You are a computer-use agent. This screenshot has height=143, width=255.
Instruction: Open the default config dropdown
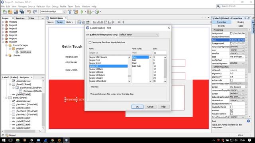tap(53, 12)
